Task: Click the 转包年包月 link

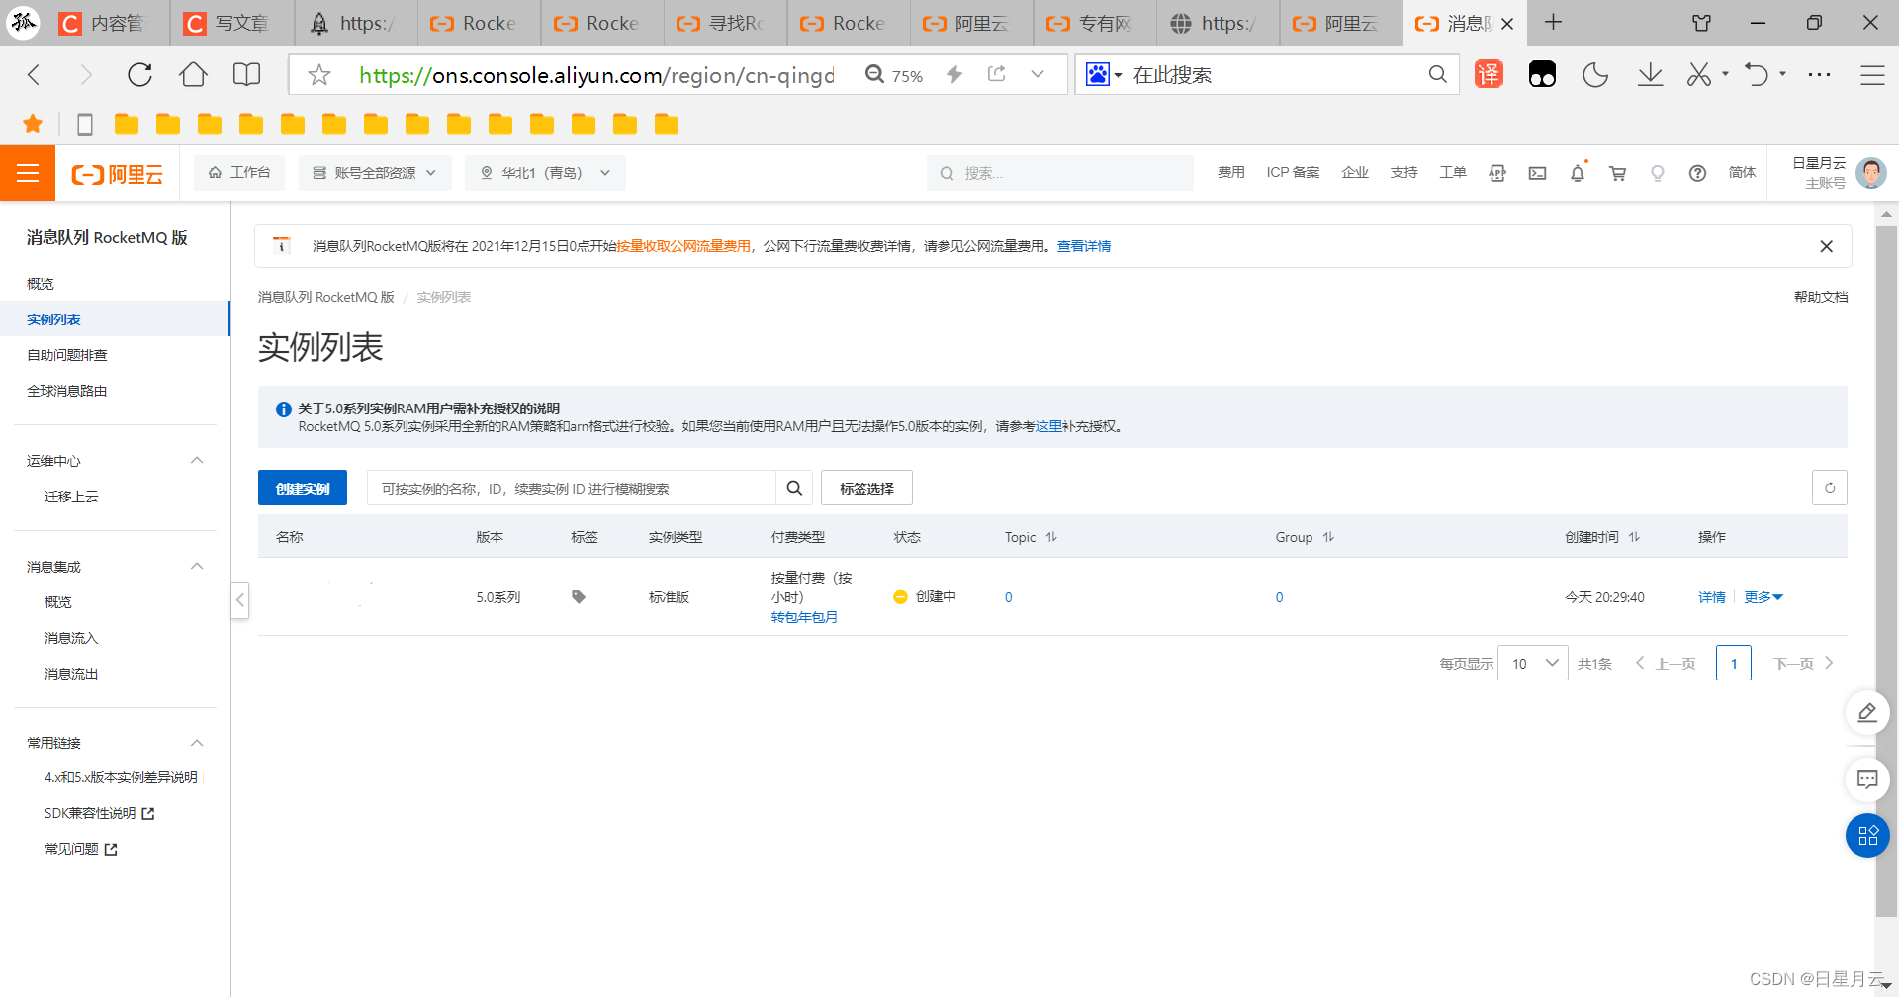Action: [x=804, y=617]
